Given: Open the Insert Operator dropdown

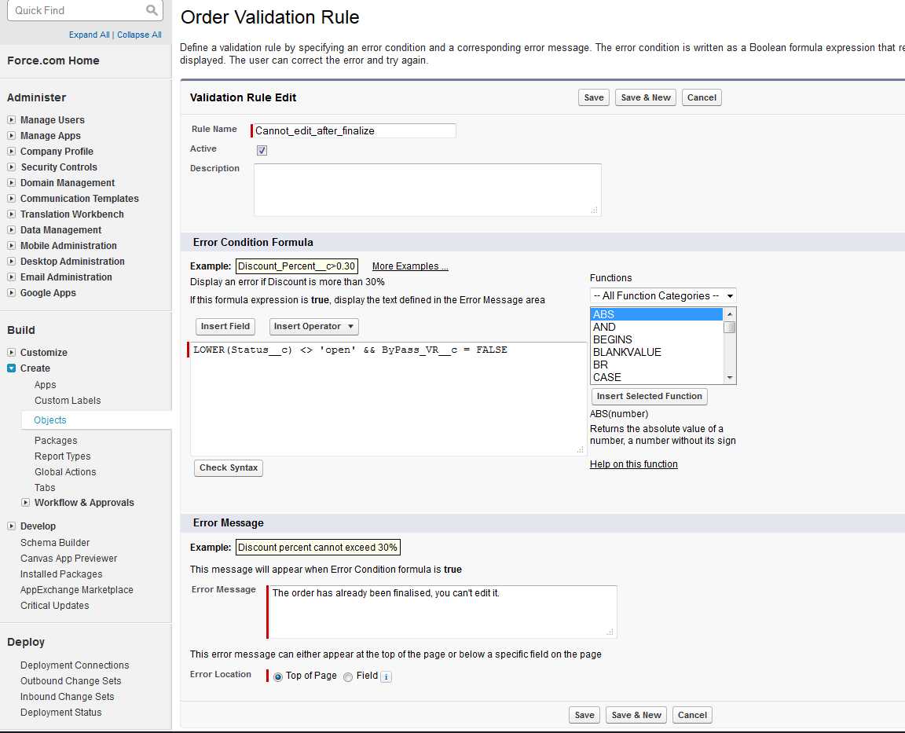Looking at the screenshot, I should (314, 326).
